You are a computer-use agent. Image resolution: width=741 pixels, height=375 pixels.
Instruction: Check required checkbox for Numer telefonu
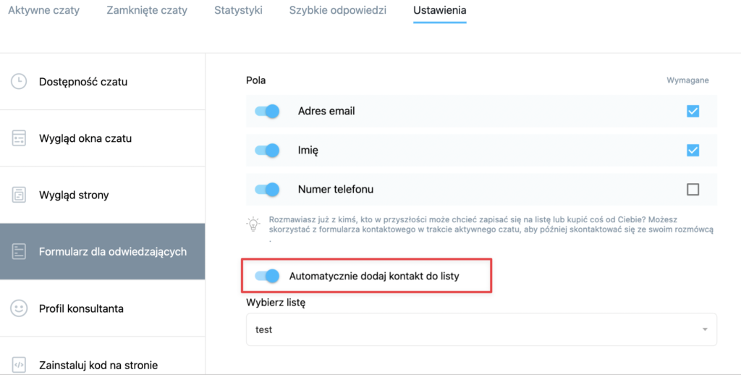click(693, 190)
